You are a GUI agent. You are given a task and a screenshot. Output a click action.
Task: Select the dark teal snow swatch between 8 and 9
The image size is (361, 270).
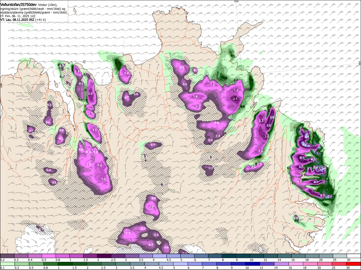230,256
